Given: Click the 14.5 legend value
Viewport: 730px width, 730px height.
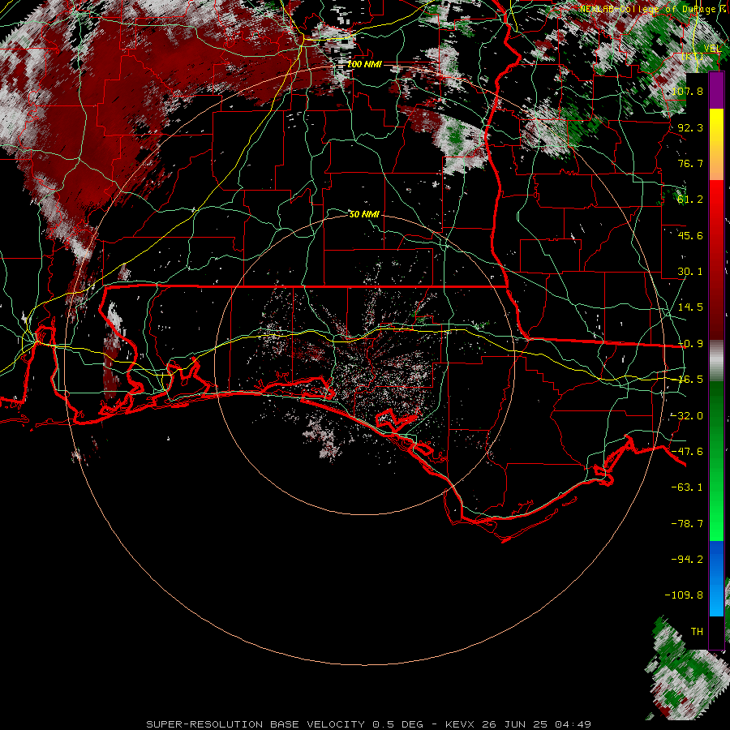Looking at the screenshot, I should (x=690, y=307).
